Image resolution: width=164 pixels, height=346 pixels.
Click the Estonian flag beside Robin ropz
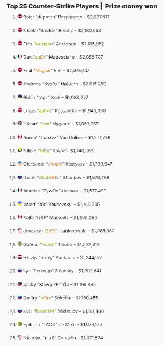point(20,97)
